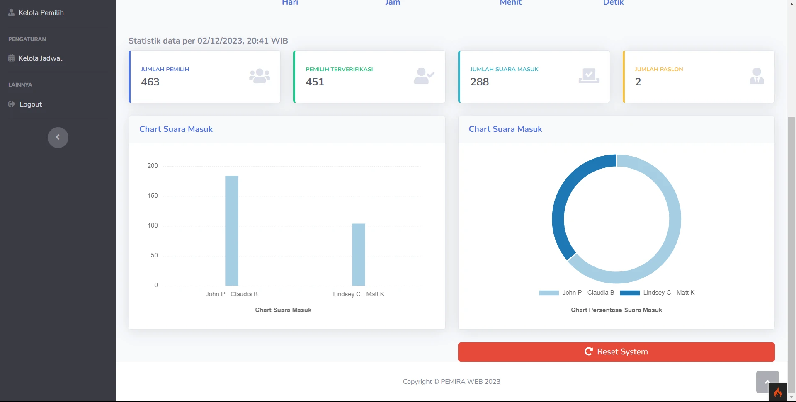Click the Lindsey C - Matt K bar
Viewport: 796px width, 402px height.
point(359,254)
